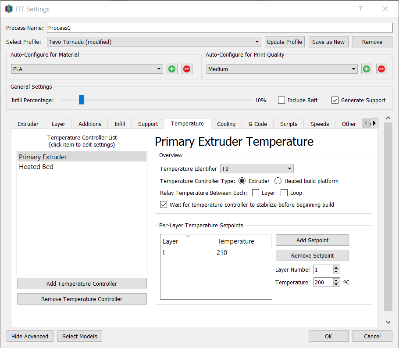Screen dimensions: 399x348
Task: Click the Infill Percentage slider handle
Action: (x=82, y=100)
